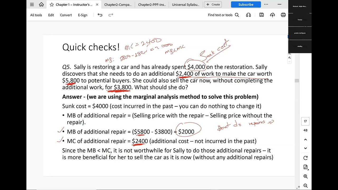The image size is (338, 190).
Task: Zoom out of the document
Action: coord(306,186)
